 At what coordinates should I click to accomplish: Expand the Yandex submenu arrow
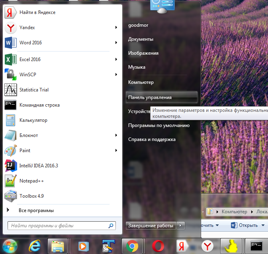116,28
